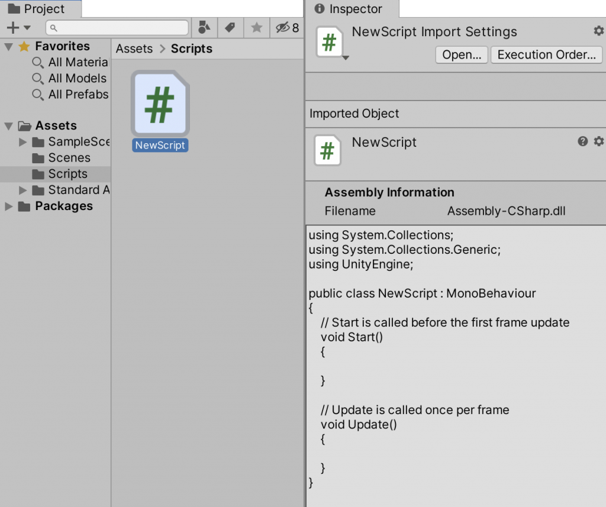Click the Search by Label tag icon
606x507 pixels.
tap(230, 27)
